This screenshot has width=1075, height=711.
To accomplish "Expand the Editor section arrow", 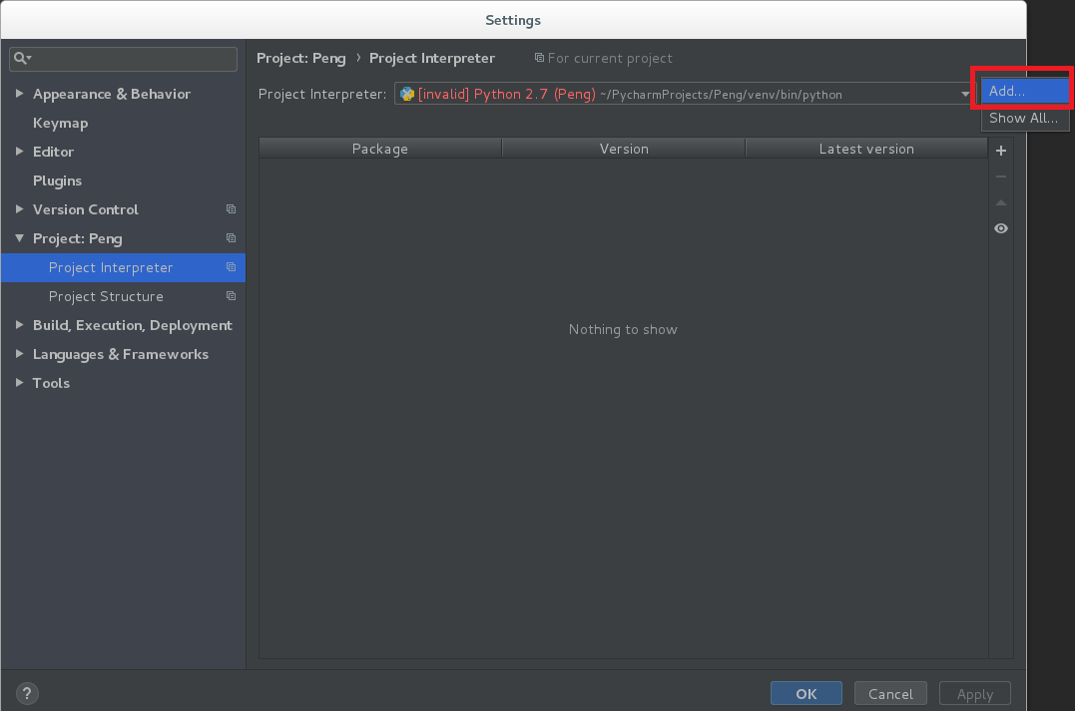I will coord(19,151).
